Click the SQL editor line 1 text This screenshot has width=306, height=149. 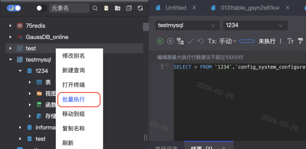240,67
